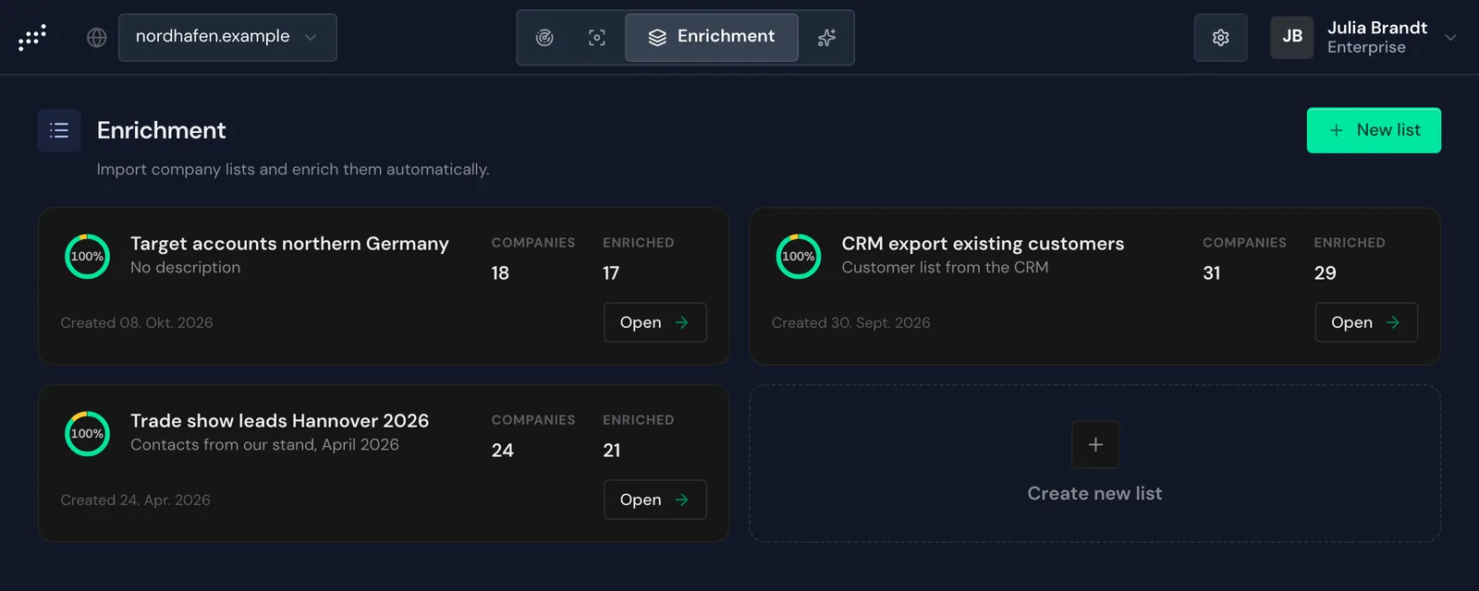The width and height of the screenshot is (1479, 591).
Task: Click the title CRM export existing customers
Action: pos(983,244)
